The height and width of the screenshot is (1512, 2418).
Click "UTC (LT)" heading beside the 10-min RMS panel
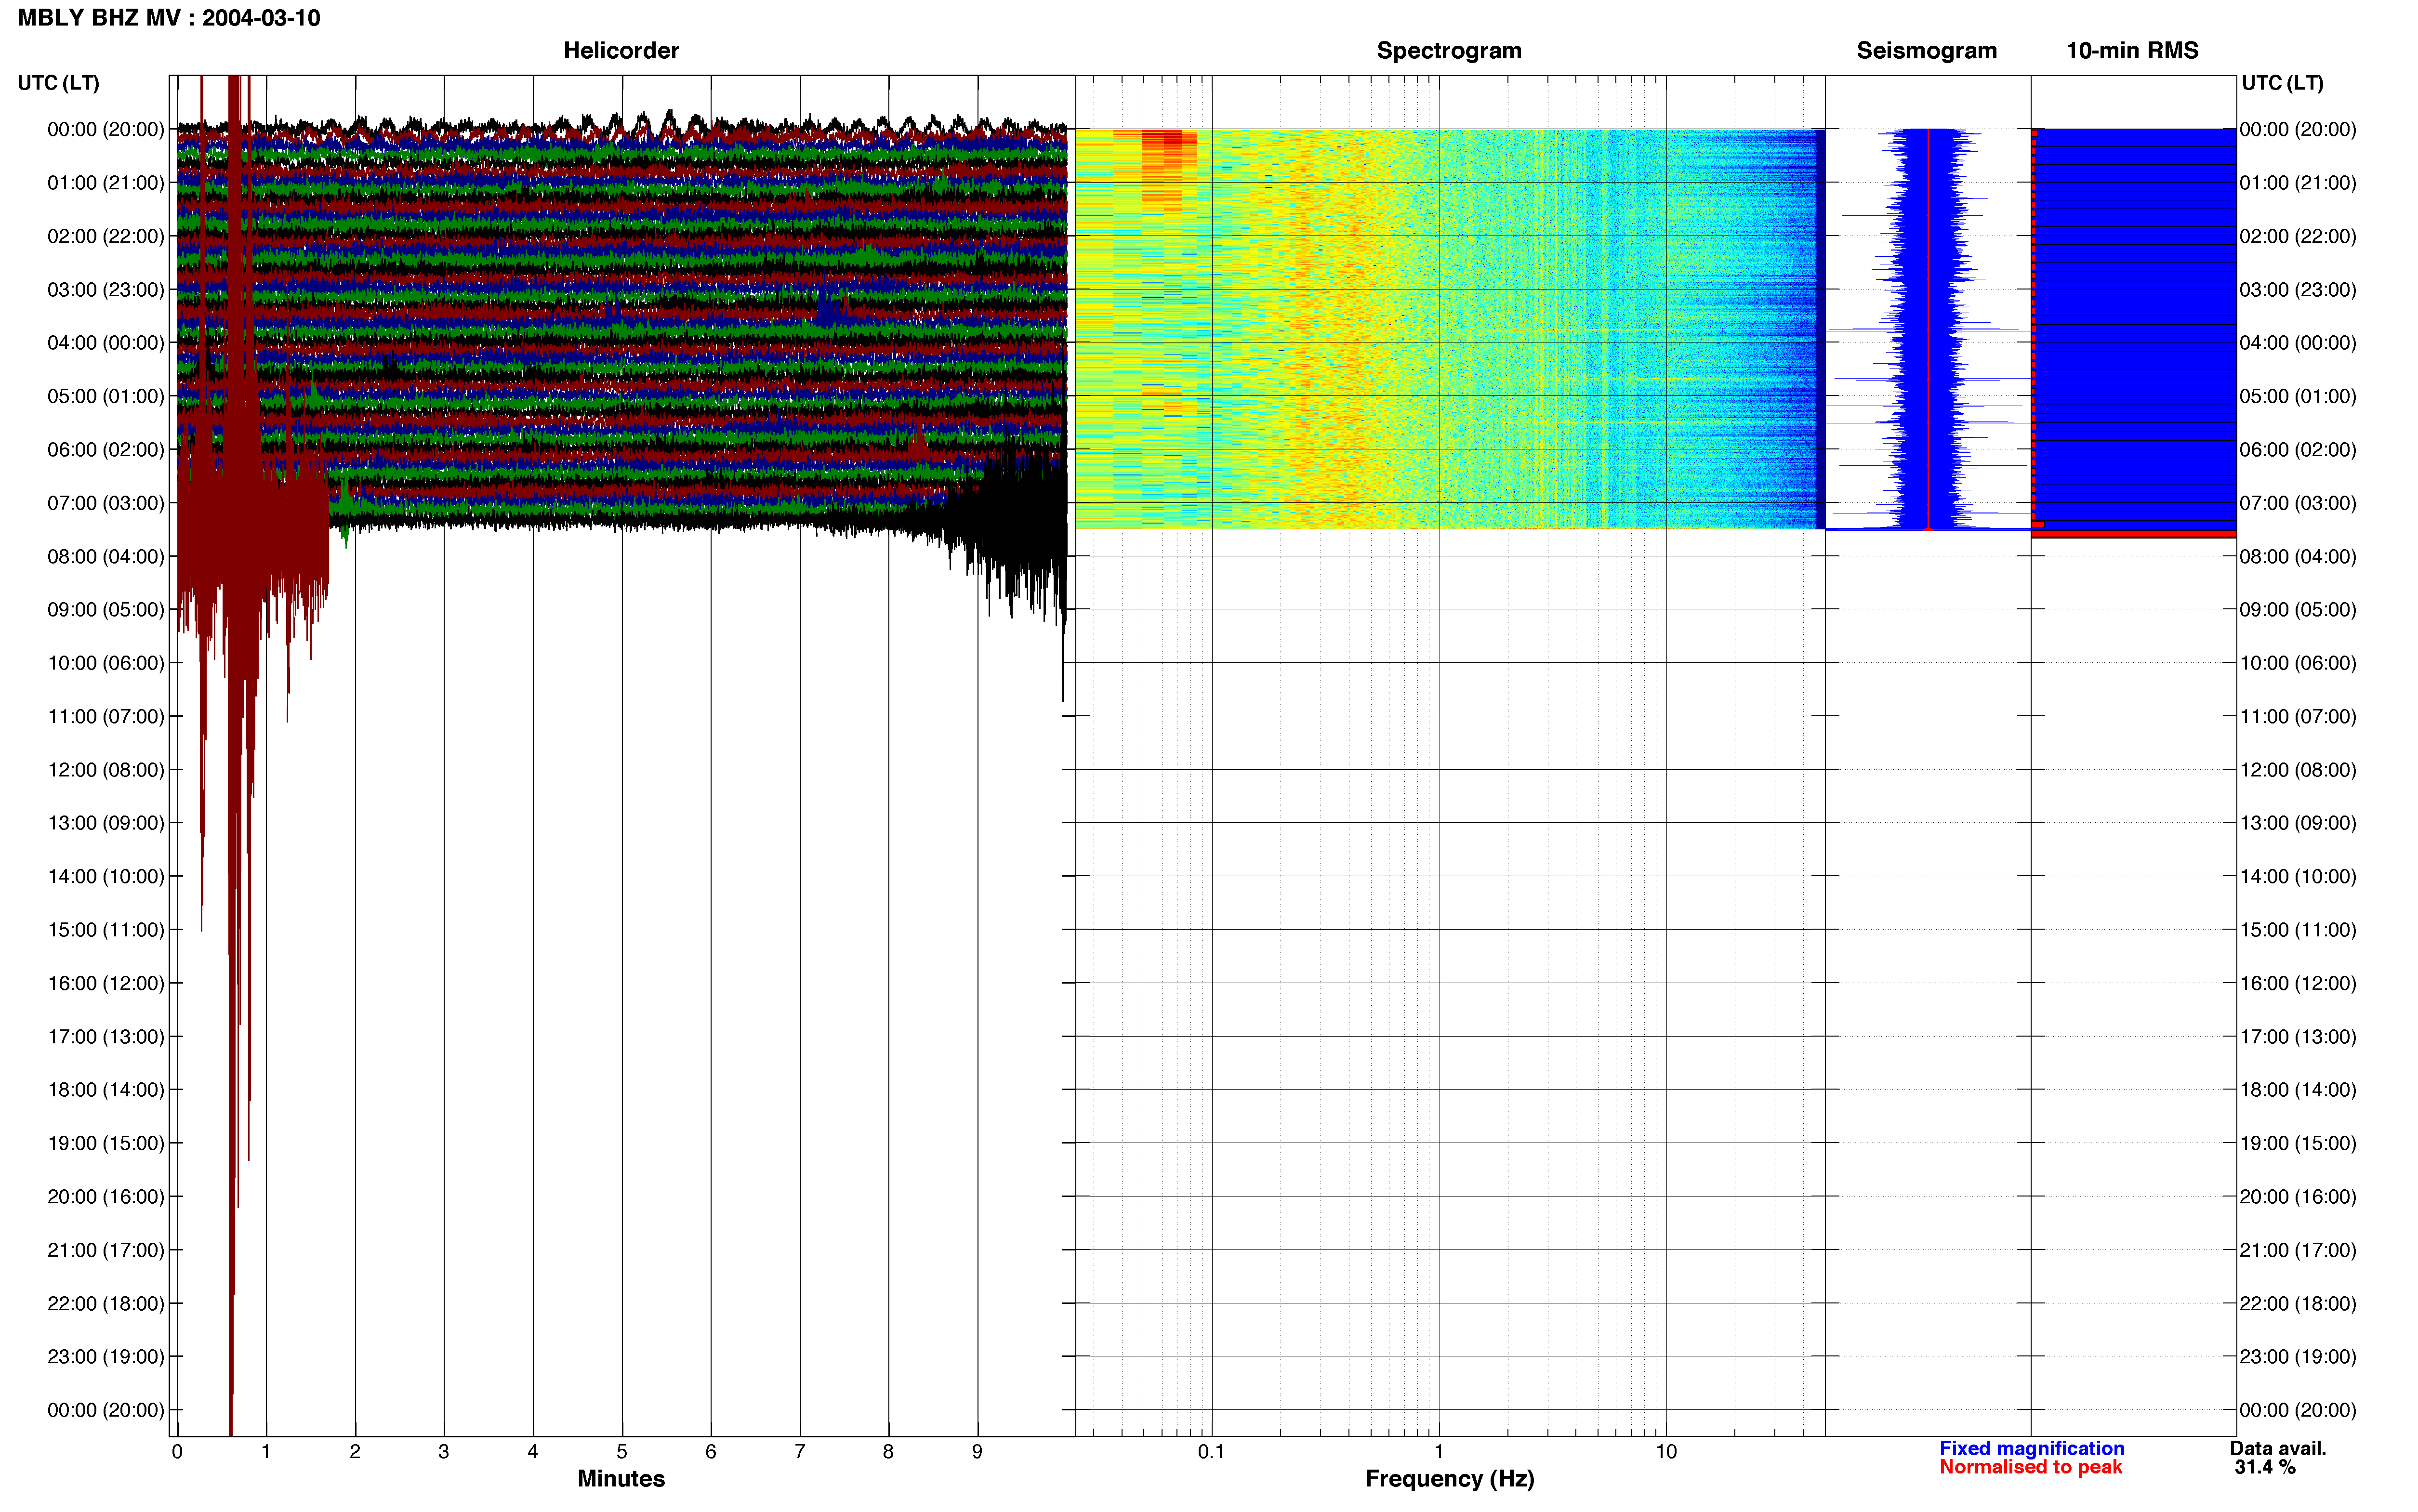2282,83
